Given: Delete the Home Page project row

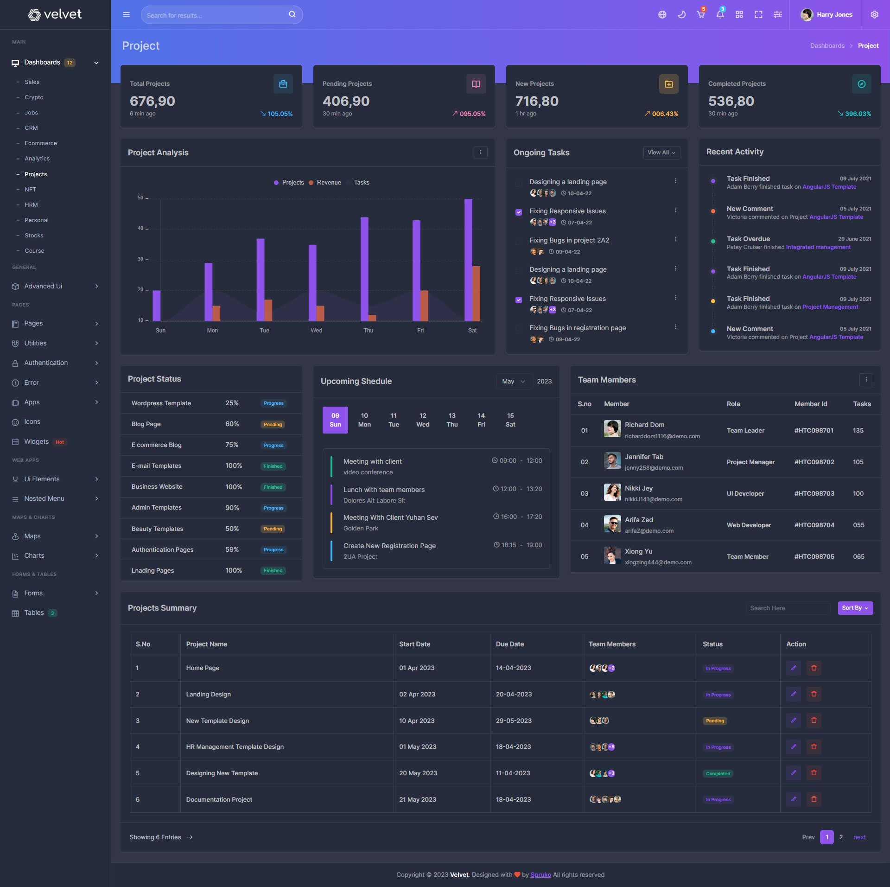Looking at the screenshot, I should [814, 668].
